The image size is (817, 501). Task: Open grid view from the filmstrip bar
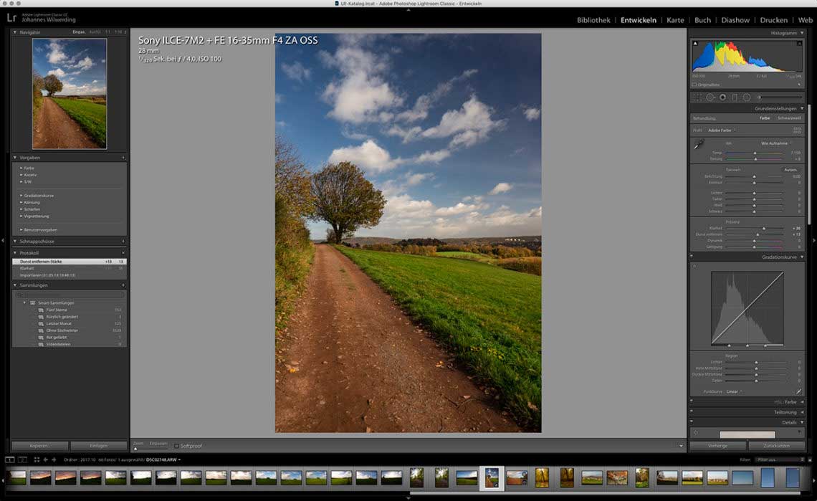point(37,460)
